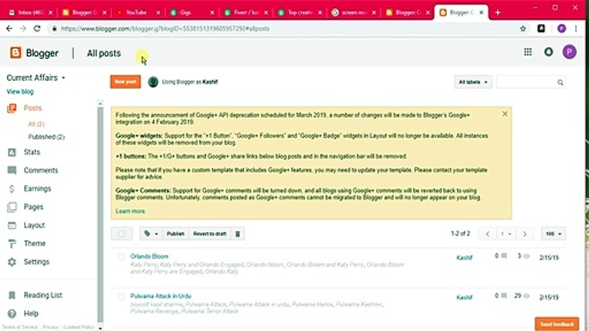Image resolution: width=589 pixels, height=331 pixels.
Task: Open the View blog link
Action: point(20,91)
